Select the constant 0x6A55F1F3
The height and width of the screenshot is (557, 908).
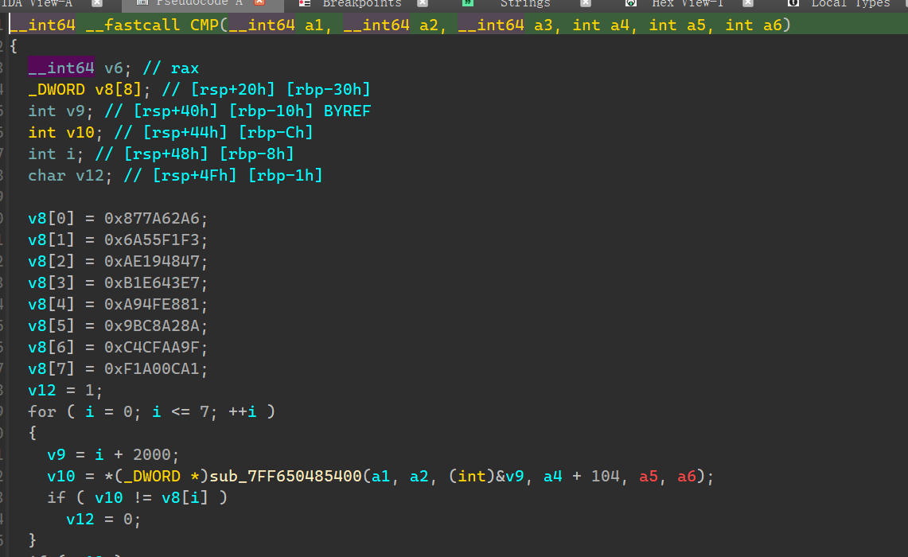point(152,240)
